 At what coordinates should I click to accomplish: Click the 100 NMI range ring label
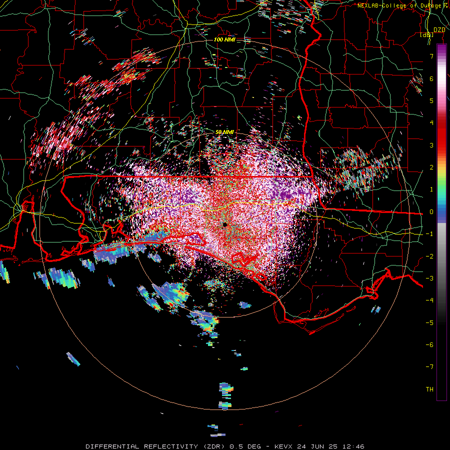pos(224,39)
